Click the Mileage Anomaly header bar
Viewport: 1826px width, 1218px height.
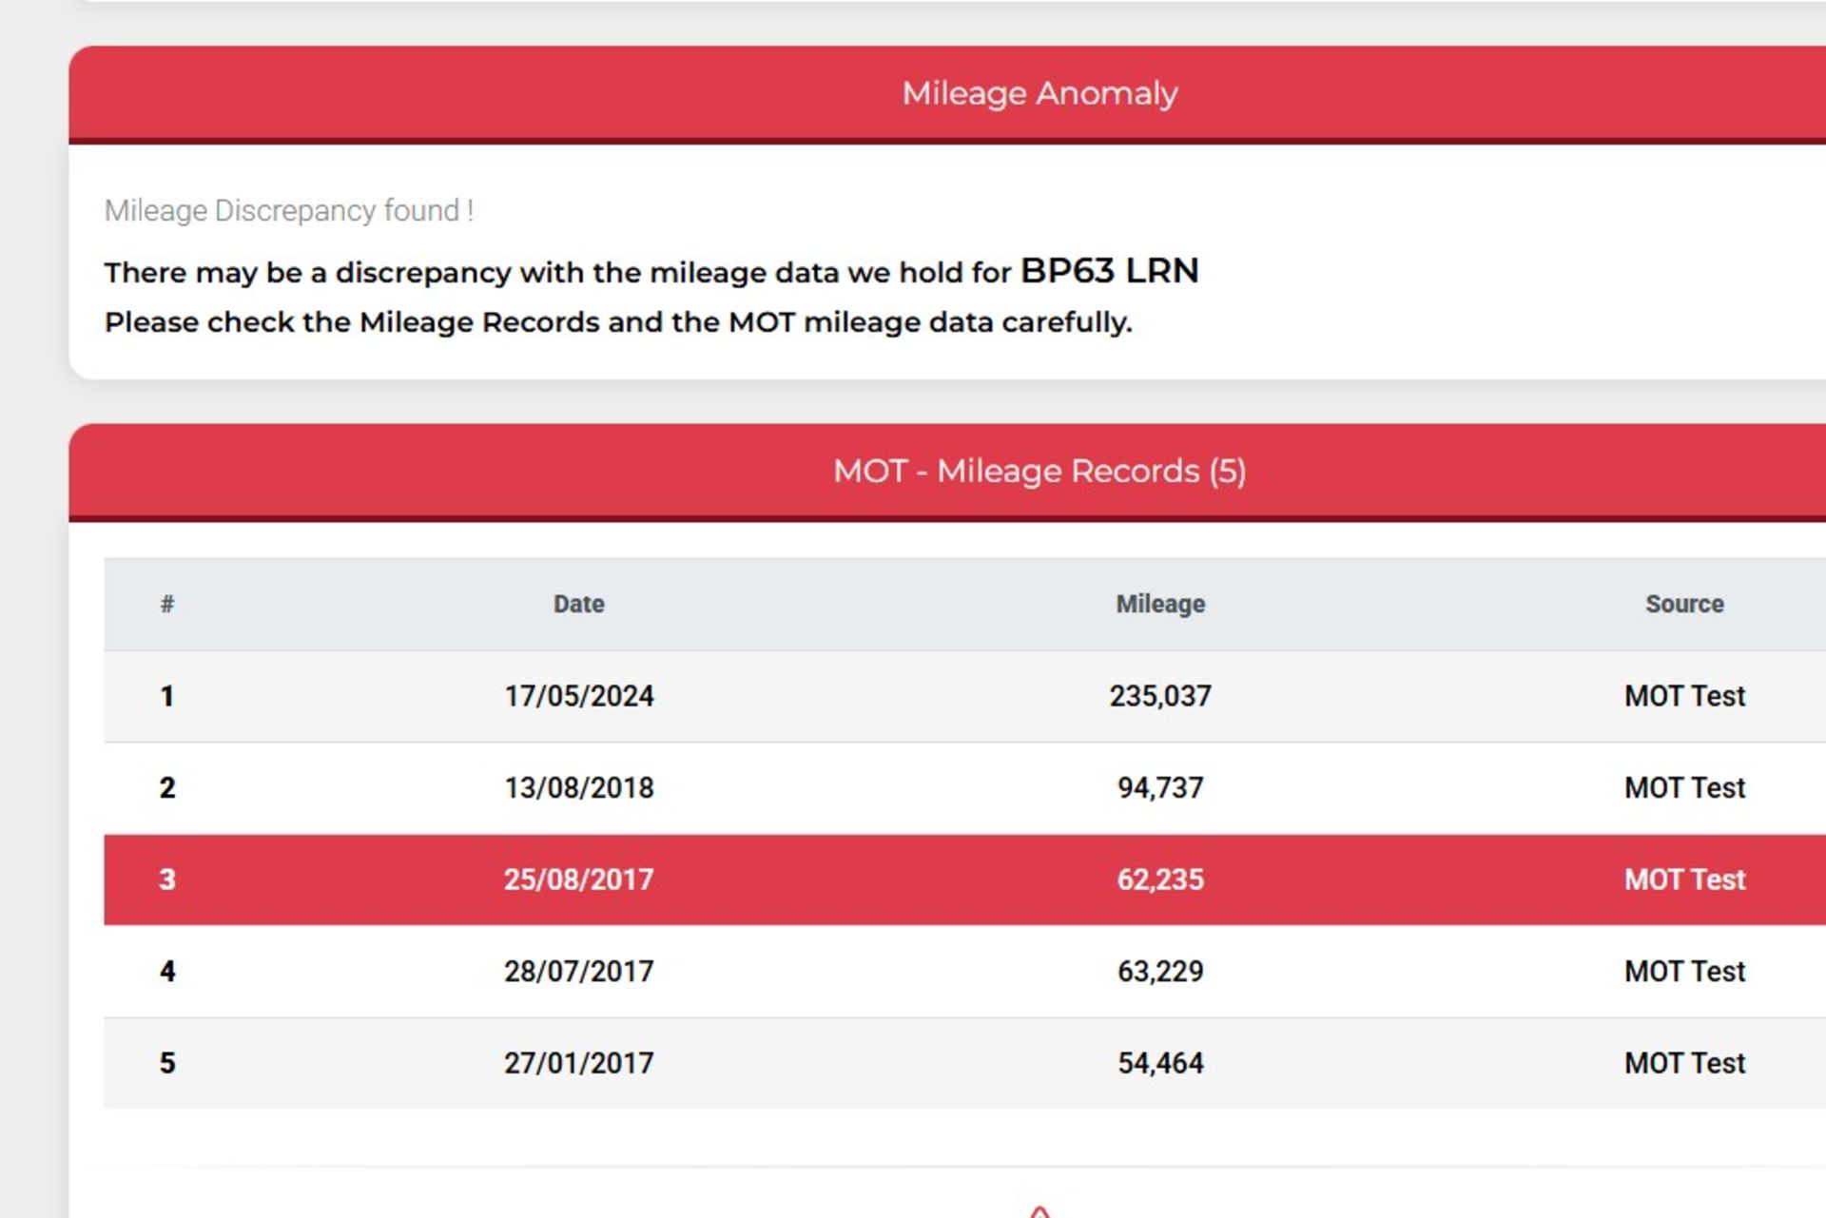[1039, 93]
